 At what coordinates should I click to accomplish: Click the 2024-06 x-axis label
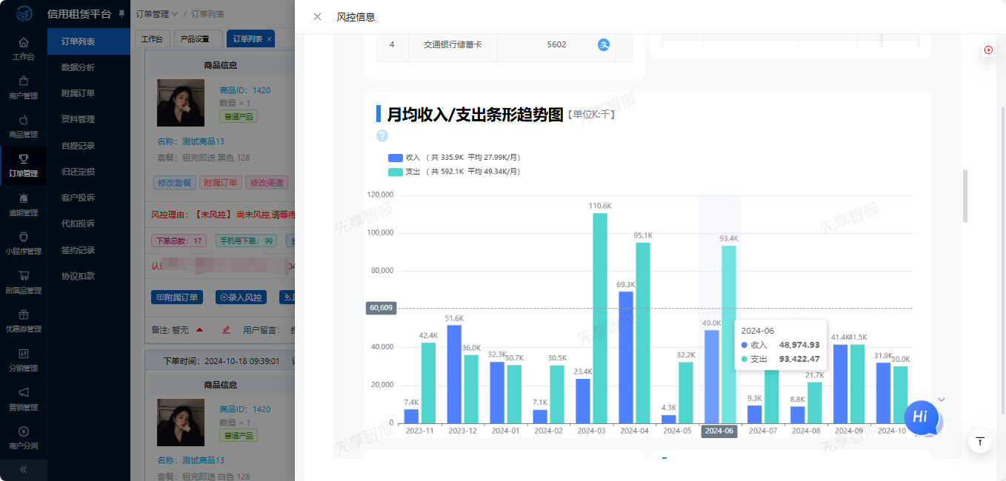click(719, 431)
